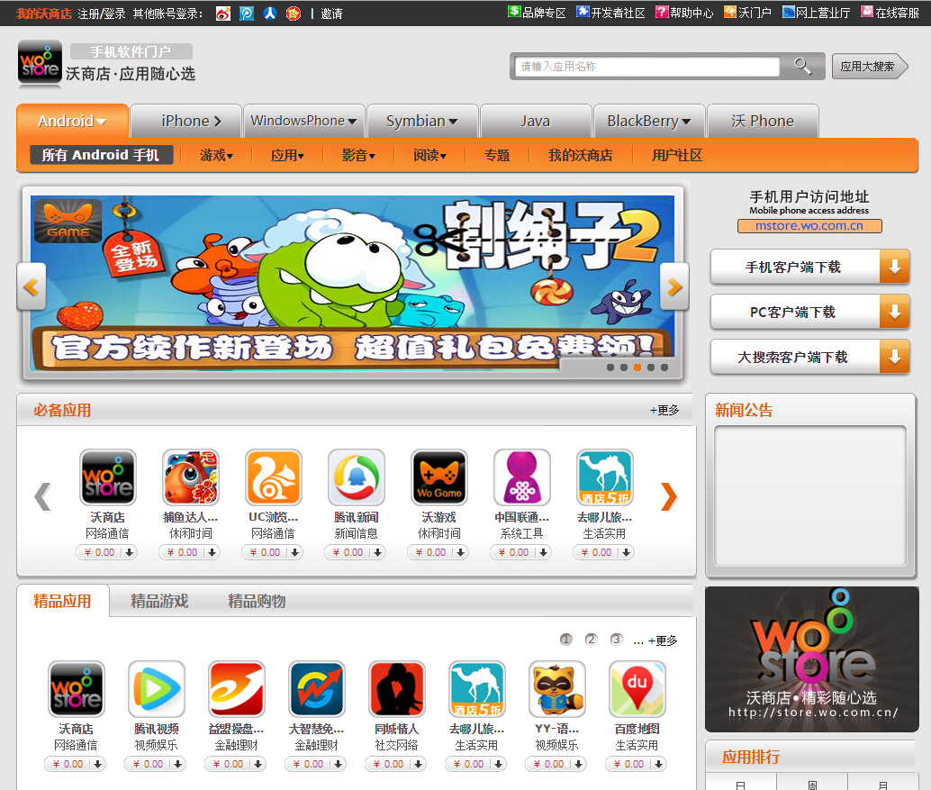Viewport: 931px width, 790px height.
Task: Go to page 2 of featured apps
Action: (591, 640)
